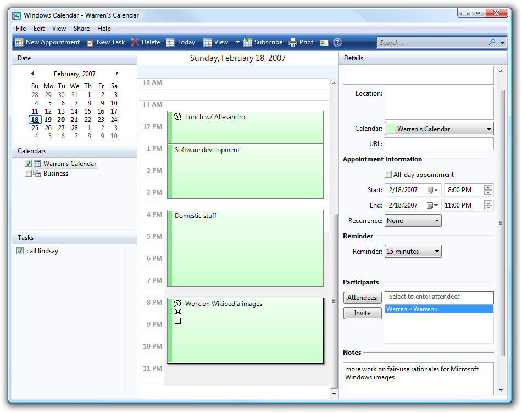
Task: Toggle the call lindsay task checkbox
Action: pyautogui.click(x=20, y=250)
